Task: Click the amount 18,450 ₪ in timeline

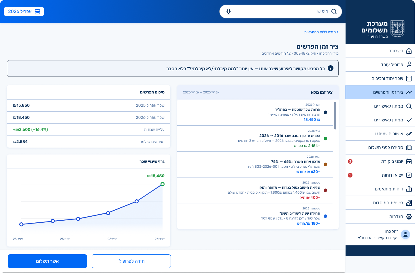Action: 312,120
